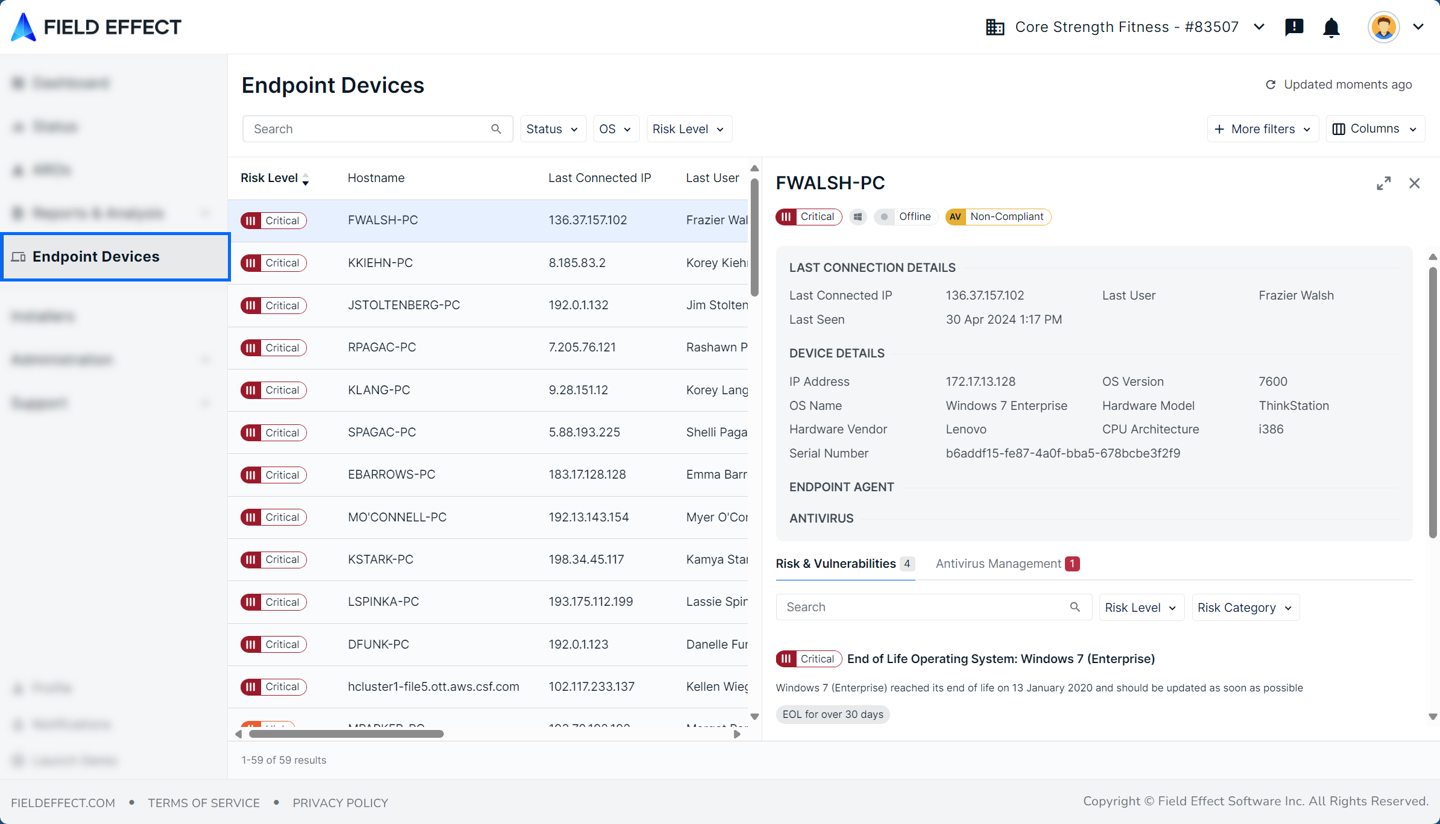Viewport: 1440px width, 824px height.
Task: Open More filters dropdown
Action: point(1263,129)
